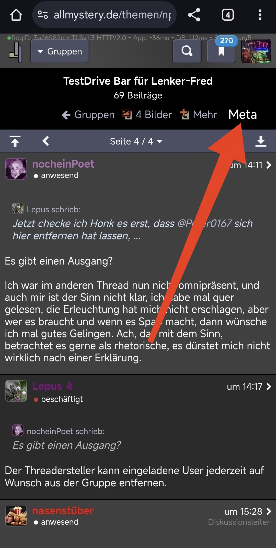This screenshot has width=276, height=548.
Task: Open post options at um 14:11 chevron
Action: click(269, 165)
